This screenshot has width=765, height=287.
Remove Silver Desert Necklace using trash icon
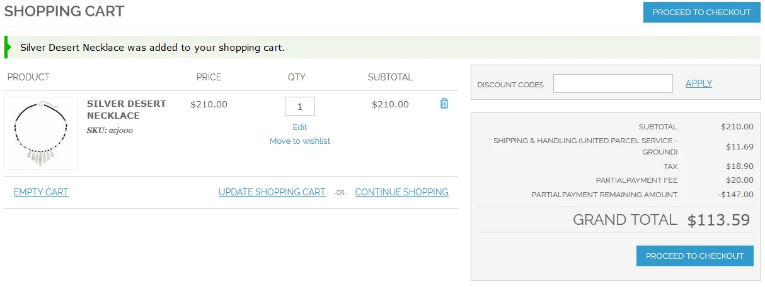[x=444, y=104]
